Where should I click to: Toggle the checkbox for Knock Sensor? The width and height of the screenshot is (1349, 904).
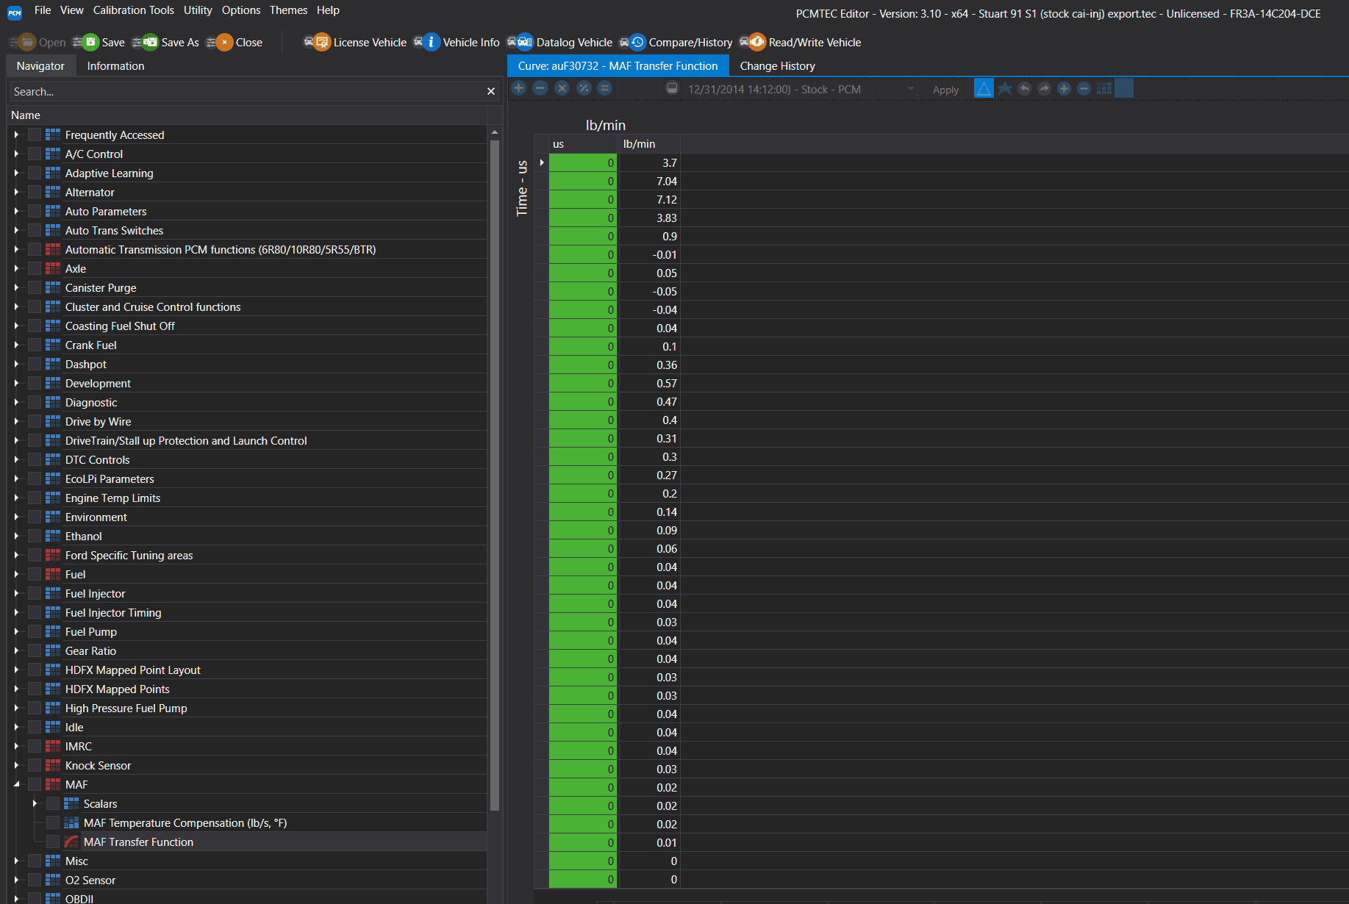coord(35,765)
